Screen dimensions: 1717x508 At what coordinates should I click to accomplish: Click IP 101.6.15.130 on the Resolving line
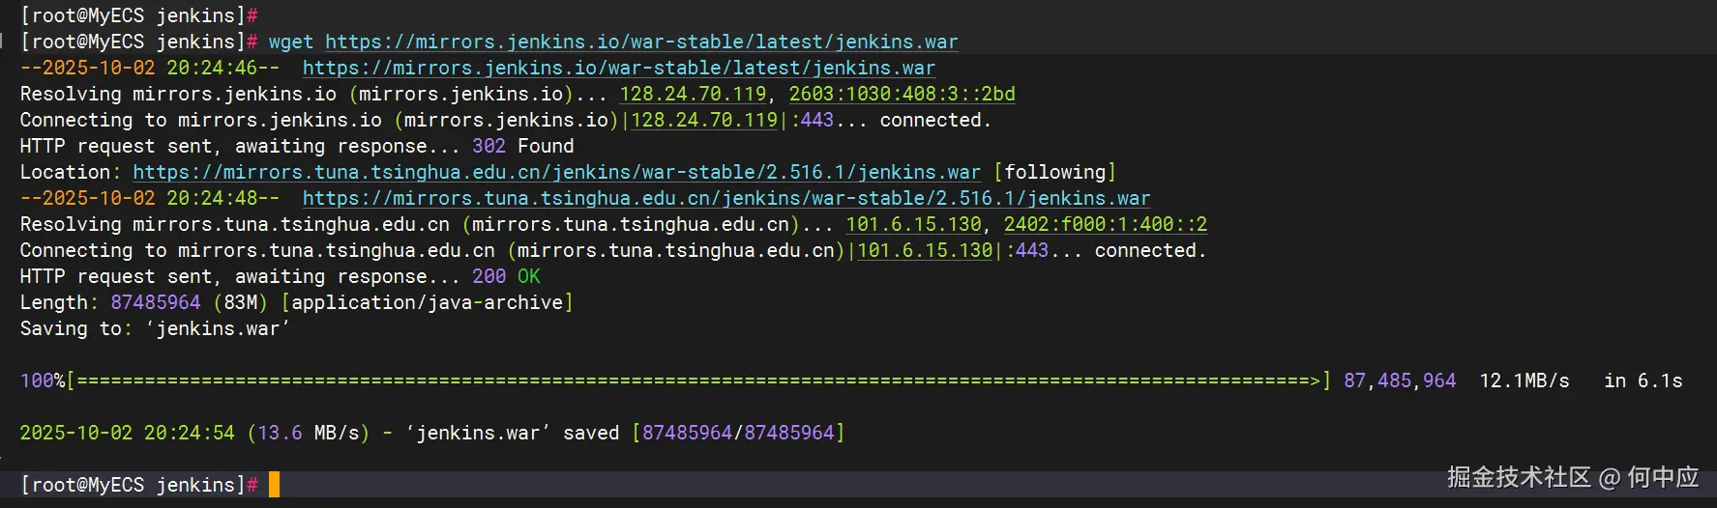click(x=913, y=224)
